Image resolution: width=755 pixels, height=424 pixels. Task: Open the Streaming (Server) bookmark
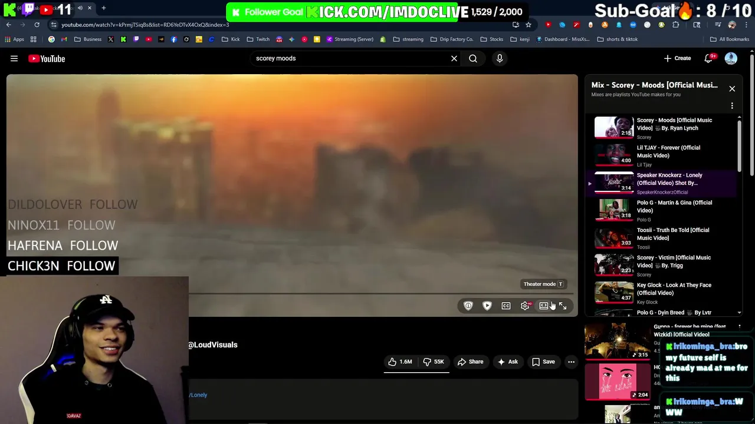(x=350, y=39)
